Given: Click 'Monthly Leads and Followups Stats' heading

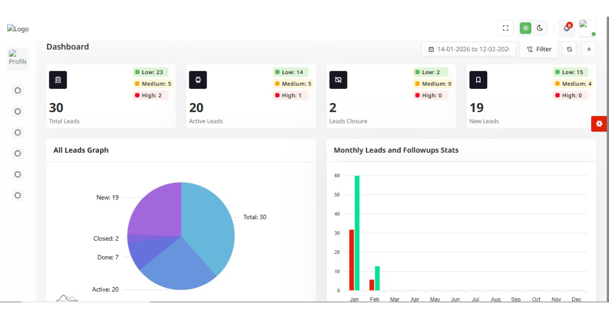Looking at the screenshot, I should click(396, 150).
